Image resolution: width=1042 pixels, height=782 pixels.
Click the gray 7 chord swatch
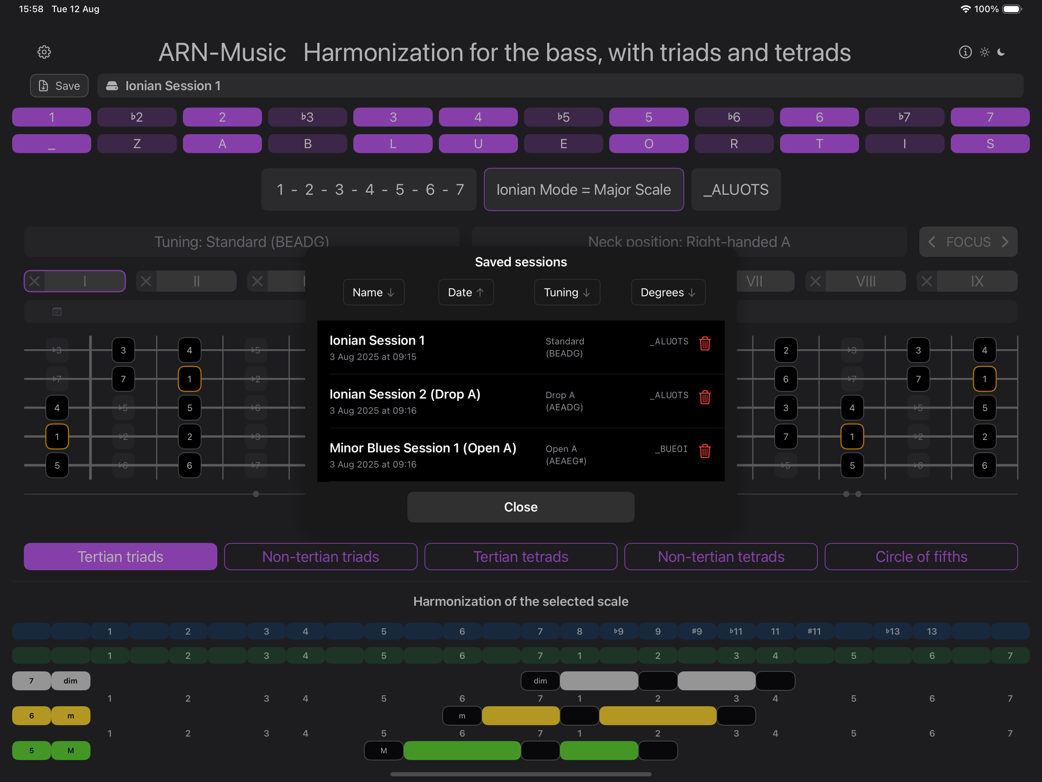point(31,681)
